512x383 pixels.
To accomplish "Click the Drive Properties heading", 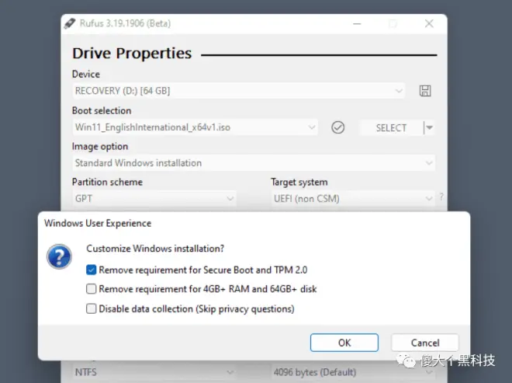I will (x=132, y=54).
